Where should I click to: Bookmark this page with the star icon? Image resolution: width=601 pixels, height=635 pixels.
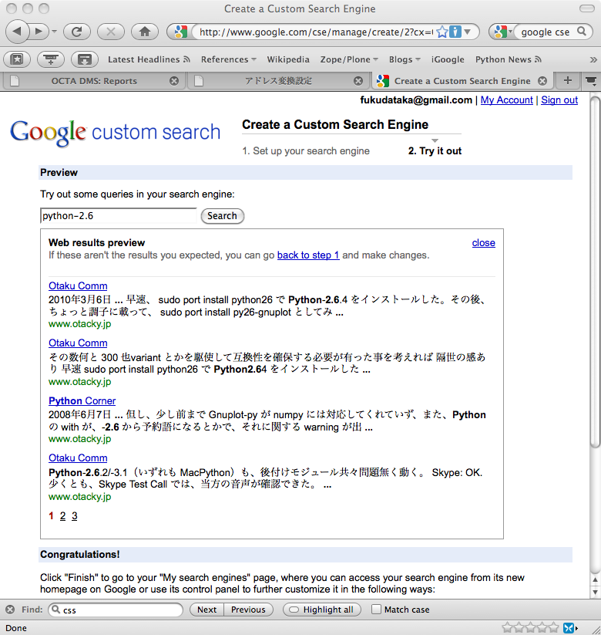click(x=442, y=32)
